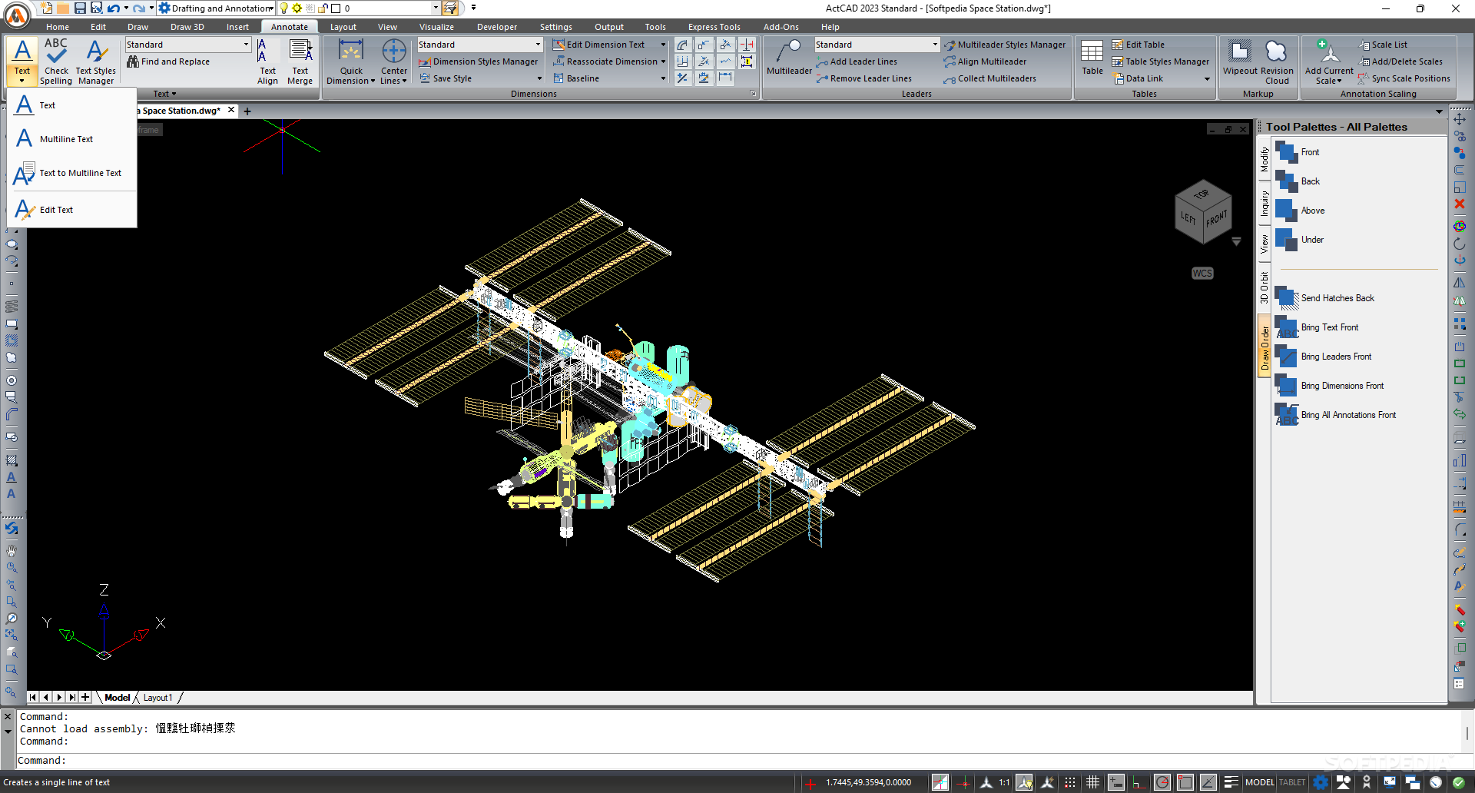Open the Express Tools ribbon tab
This screenshot has width=1475, height=793.
(714, 27)
